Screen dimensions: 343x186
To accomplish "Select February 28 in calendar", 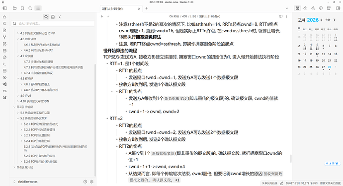I will tap(330, 67).
